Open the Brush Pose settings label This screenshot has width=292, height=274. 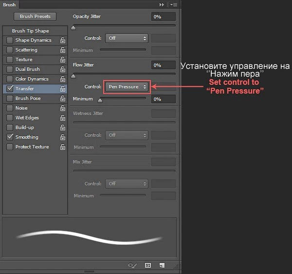[28, 98]
